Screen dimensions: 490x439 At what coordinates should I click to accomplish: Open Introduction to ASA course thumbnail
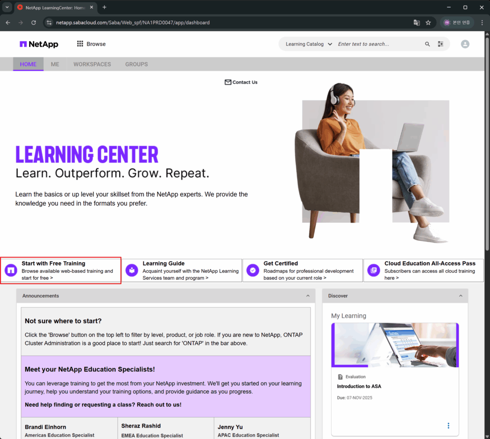click(x=395, y=345)
